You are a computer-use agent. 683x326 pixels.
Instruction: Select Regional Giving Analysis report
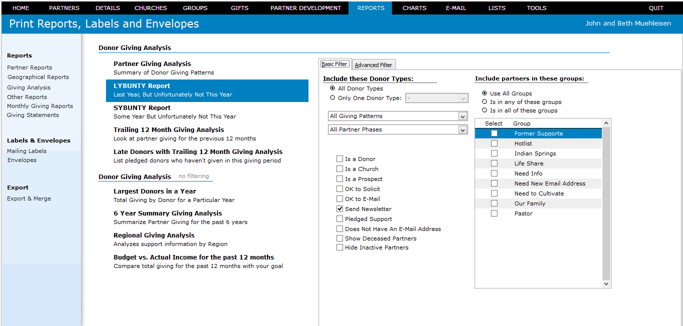[x=207, y=239]
